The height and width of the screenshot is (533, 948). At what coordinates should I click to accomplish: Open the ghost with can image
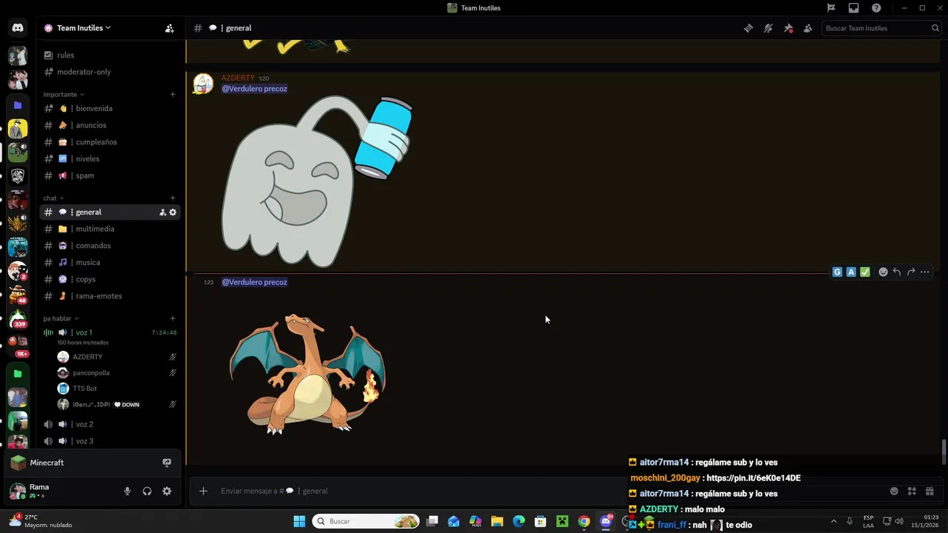tap(317, 181)
